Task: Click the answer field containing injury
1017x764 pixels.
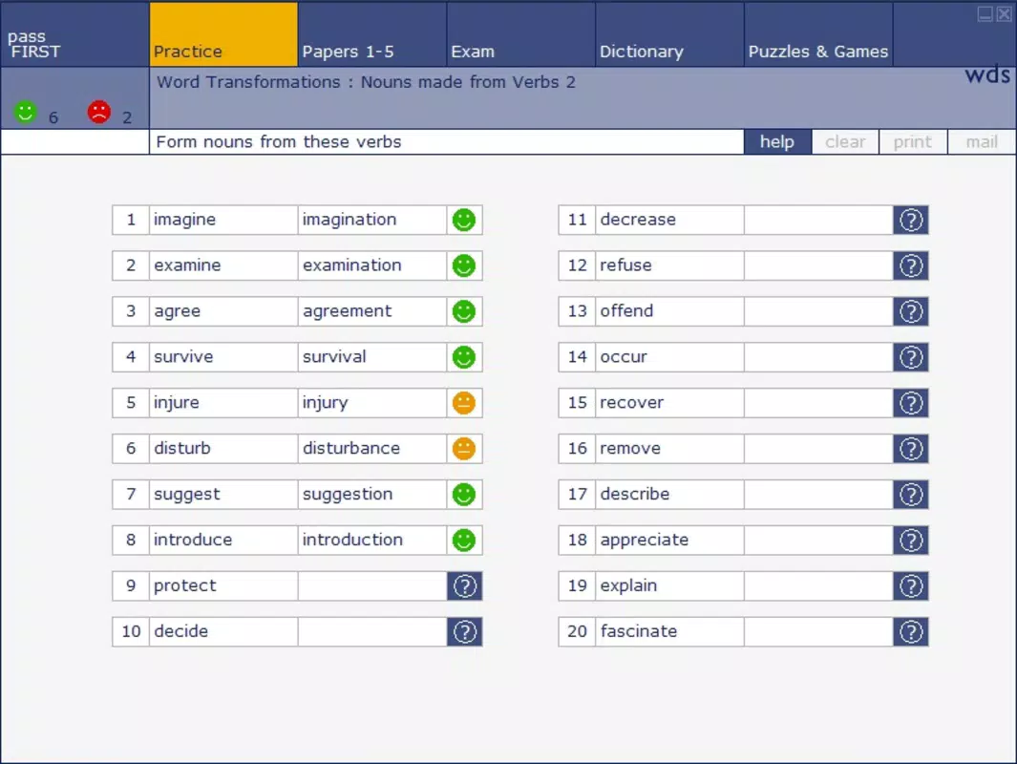Action: point(372,403)
